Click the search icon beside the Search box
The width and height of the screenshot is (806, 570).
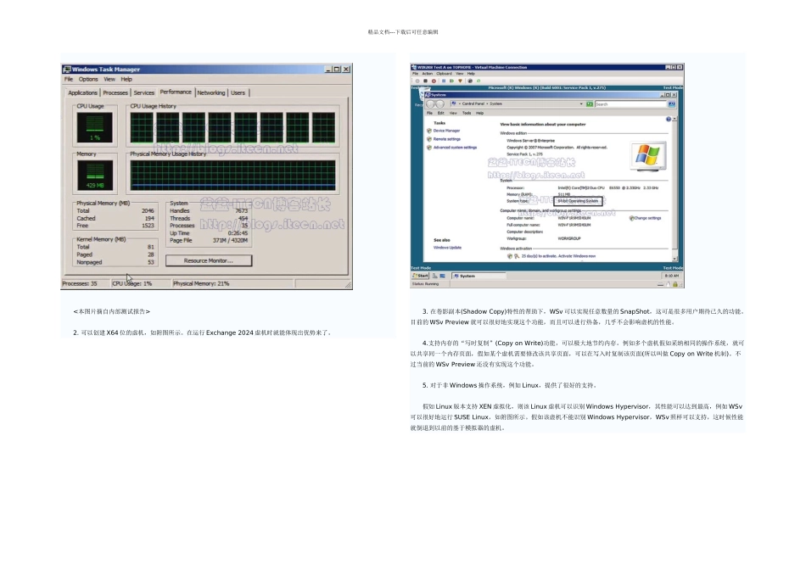pyautogui.click(x=671, y=103)
